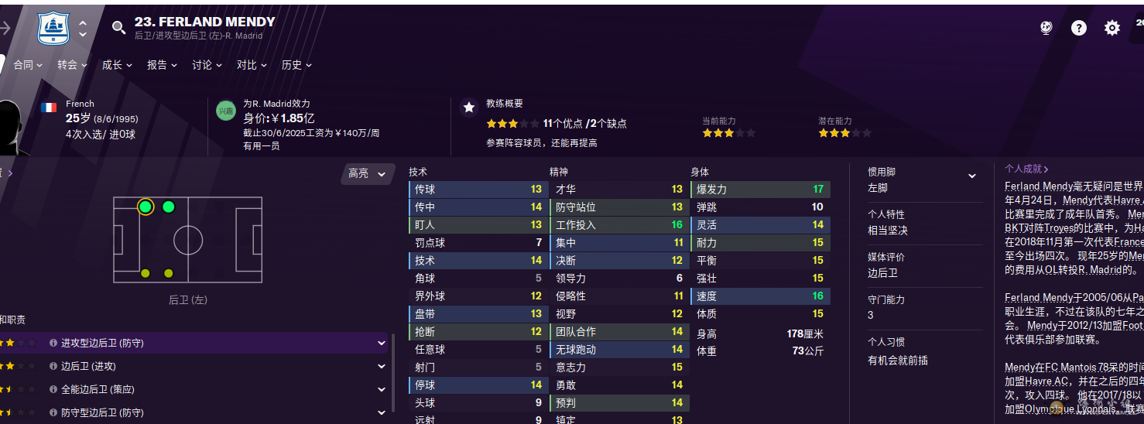Expand the 进攻型边后卫 (防守) role row
Image resolution: width=1144 pixels, height=424 pixels.
pyautogui.click(x=382, y=343)
